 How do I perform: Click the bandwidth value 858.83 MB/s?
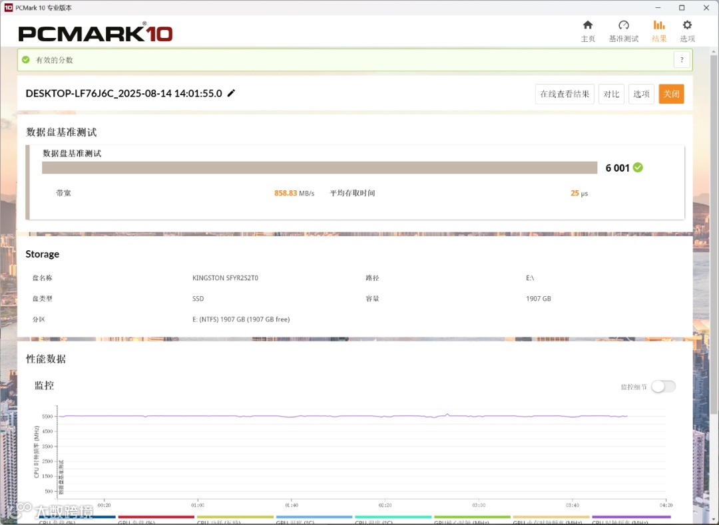pos(294,194)
